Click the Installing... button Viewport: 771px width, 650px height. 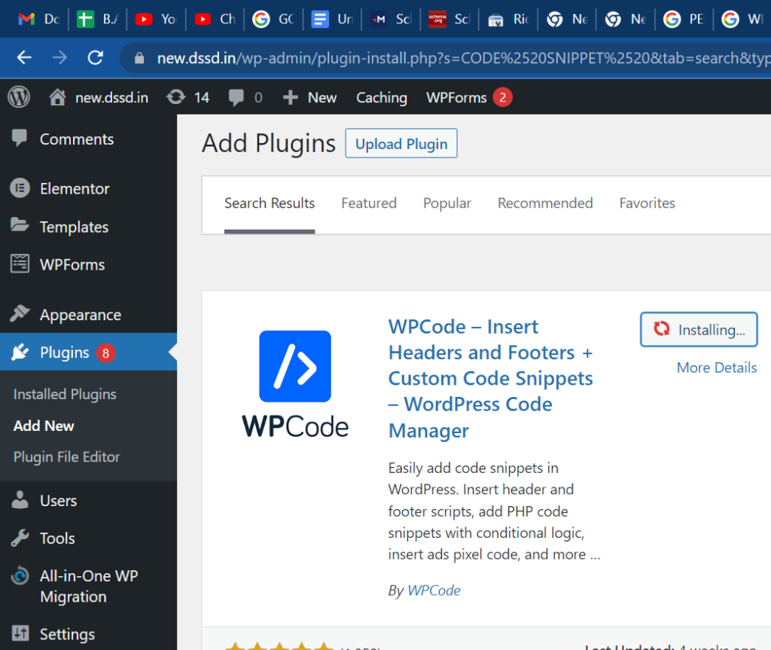pos(699,329)
